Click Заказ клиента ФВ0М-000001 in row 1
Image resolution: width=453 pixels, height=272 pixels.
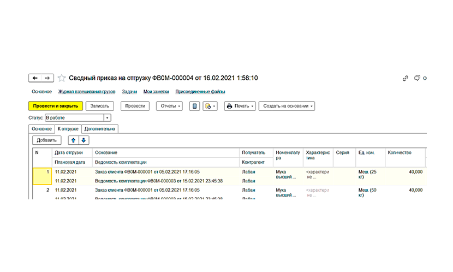tap(147, 172)
